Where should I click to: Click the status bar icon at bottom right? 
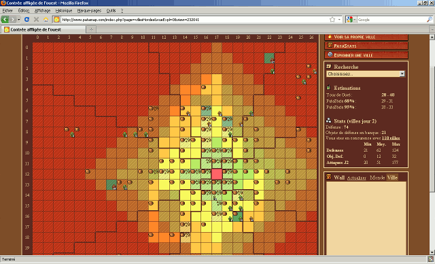click(430, 259)
